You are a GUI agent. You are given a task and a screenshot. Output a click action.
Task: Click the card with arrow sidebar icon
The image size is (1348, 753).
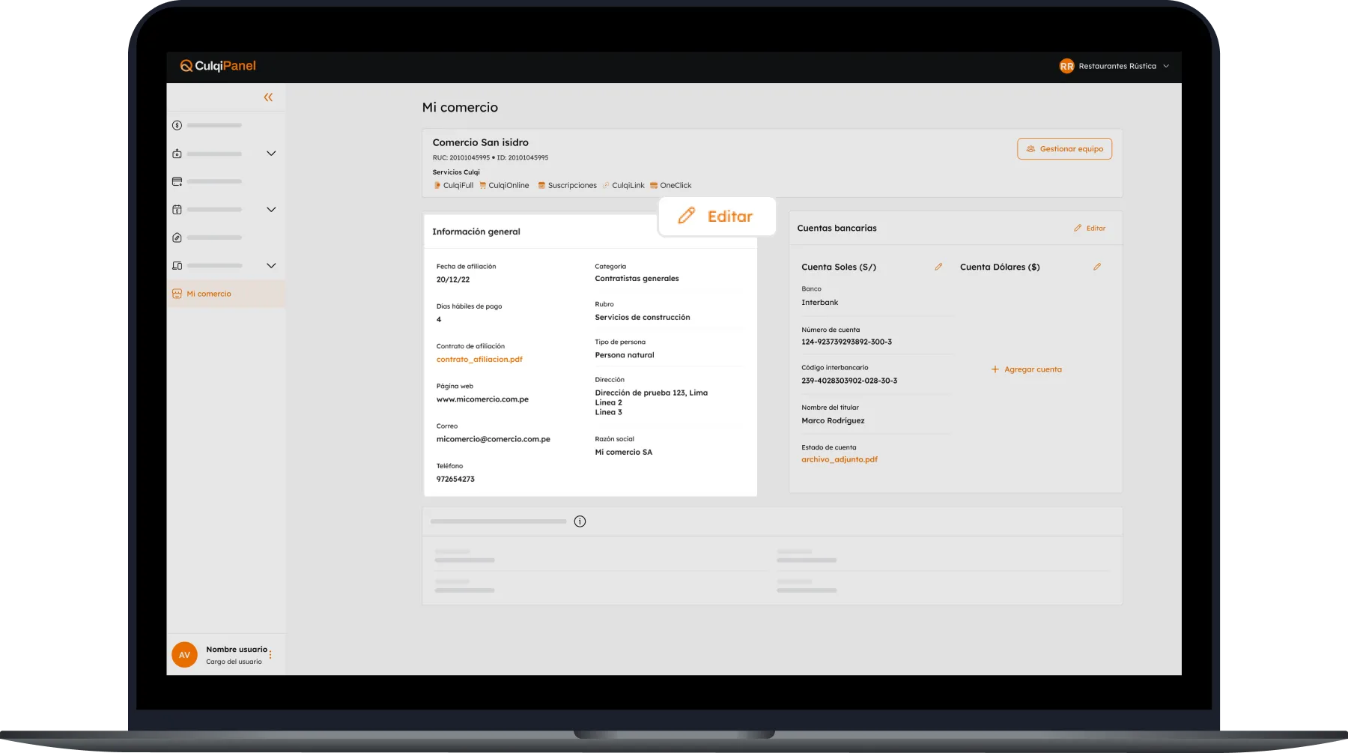[x=177, y=181]
